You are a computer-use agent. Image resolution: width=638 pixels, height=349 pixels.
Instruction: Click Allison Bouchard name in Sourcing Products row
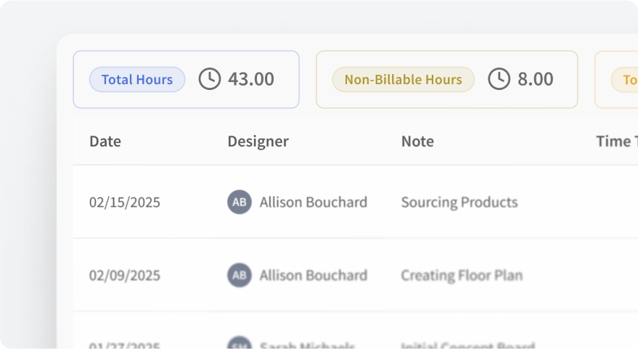314,202
